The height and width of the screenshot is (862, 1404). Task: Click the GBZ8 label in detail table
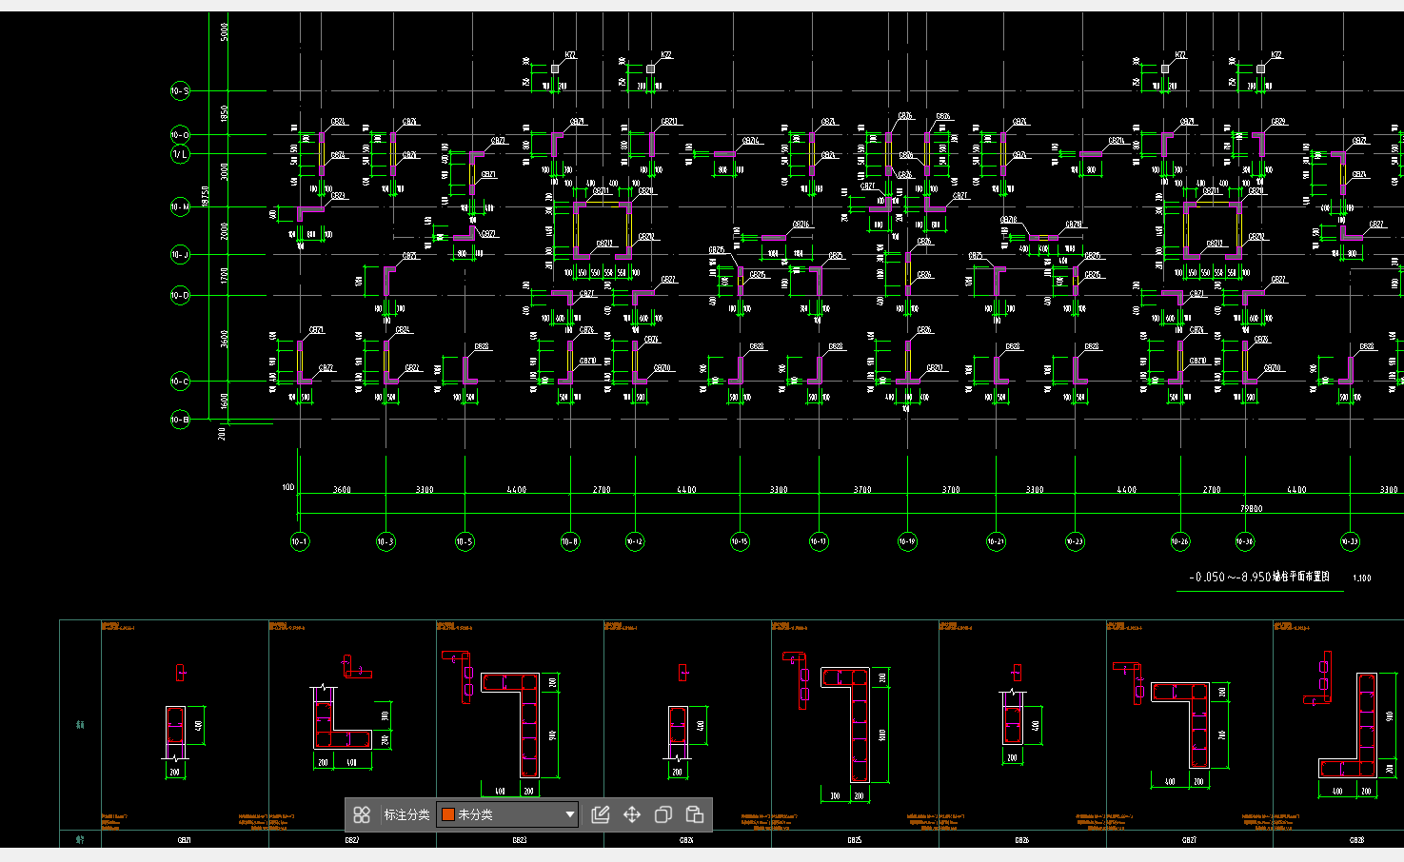pyautogui.click(x=1357, y=841)
